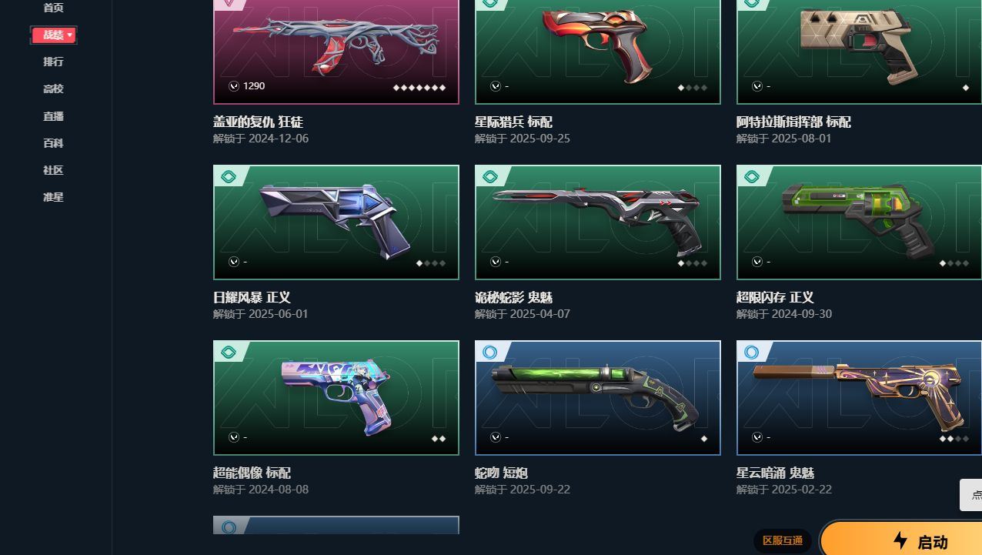Select the 星际猎兵 标配 skin thumbnail
Viewport: 982px width, 555px height.
point(598,51)
